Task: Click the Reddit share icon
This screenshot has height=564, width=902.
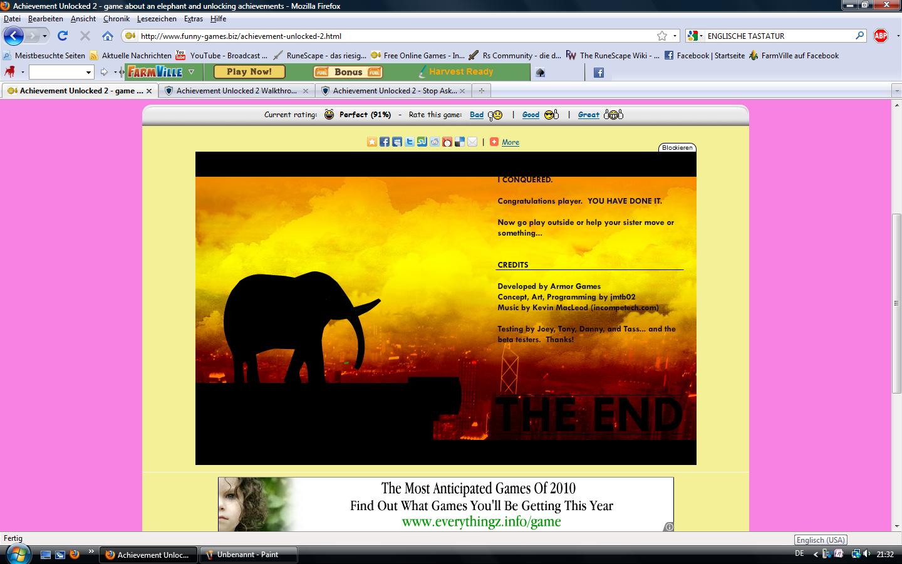Action: pyautogui.click(x=435, y=142)
